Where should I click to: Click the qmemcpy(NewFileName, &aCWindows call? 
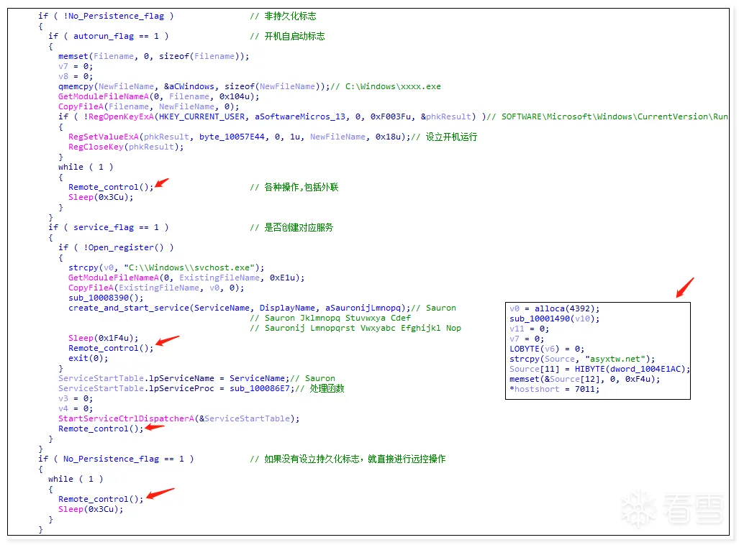click(x=194, y=87)
